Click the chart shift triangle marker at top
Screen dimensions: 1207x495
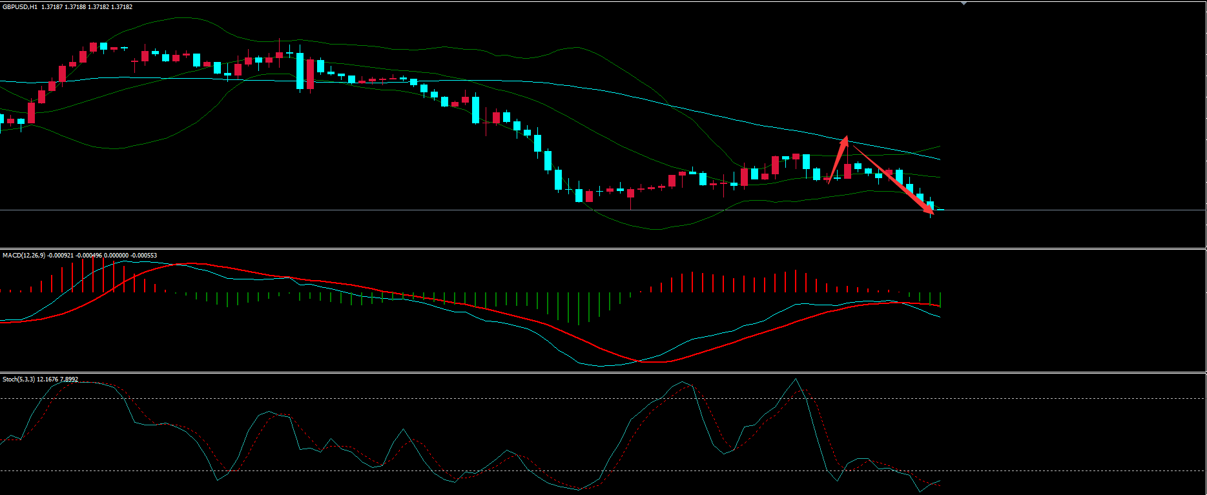coord(964,4)
